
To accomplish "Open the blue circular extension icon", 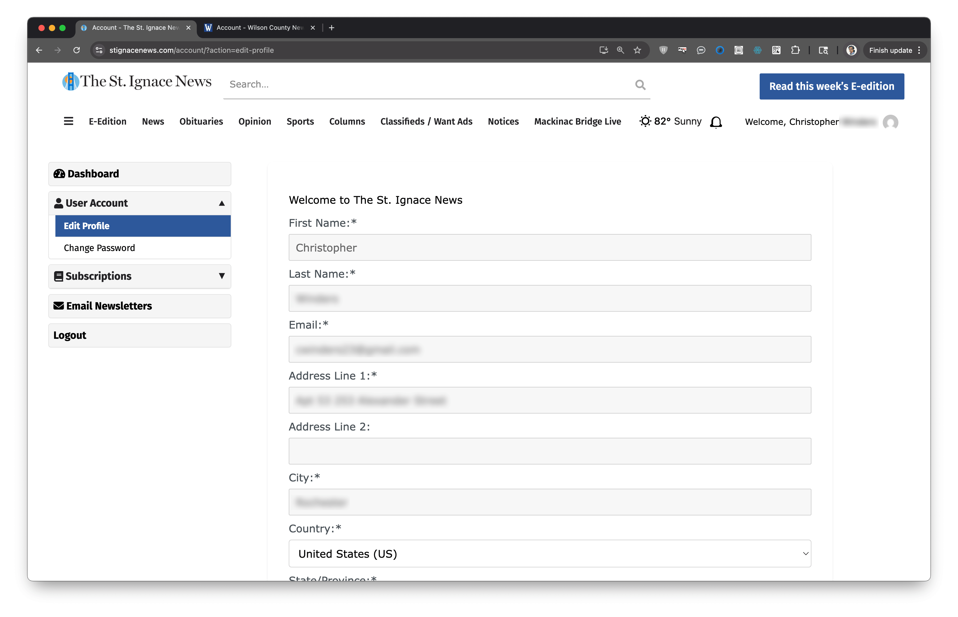I will click(x=720, y=50).
